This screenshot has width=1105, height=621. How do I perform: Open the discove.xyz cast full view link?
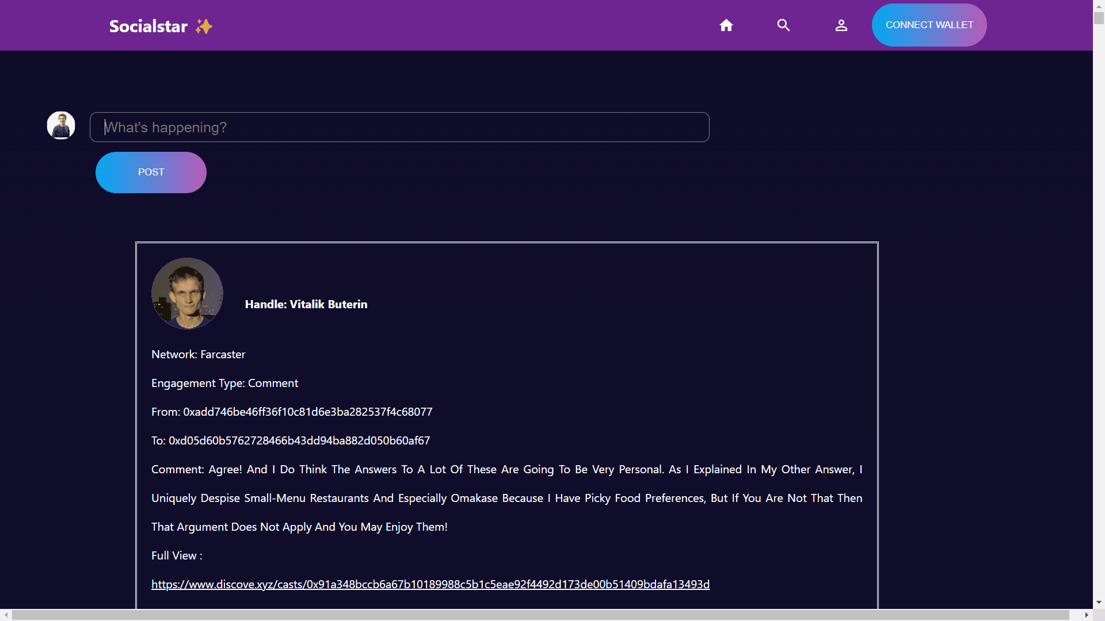(430, 584)
